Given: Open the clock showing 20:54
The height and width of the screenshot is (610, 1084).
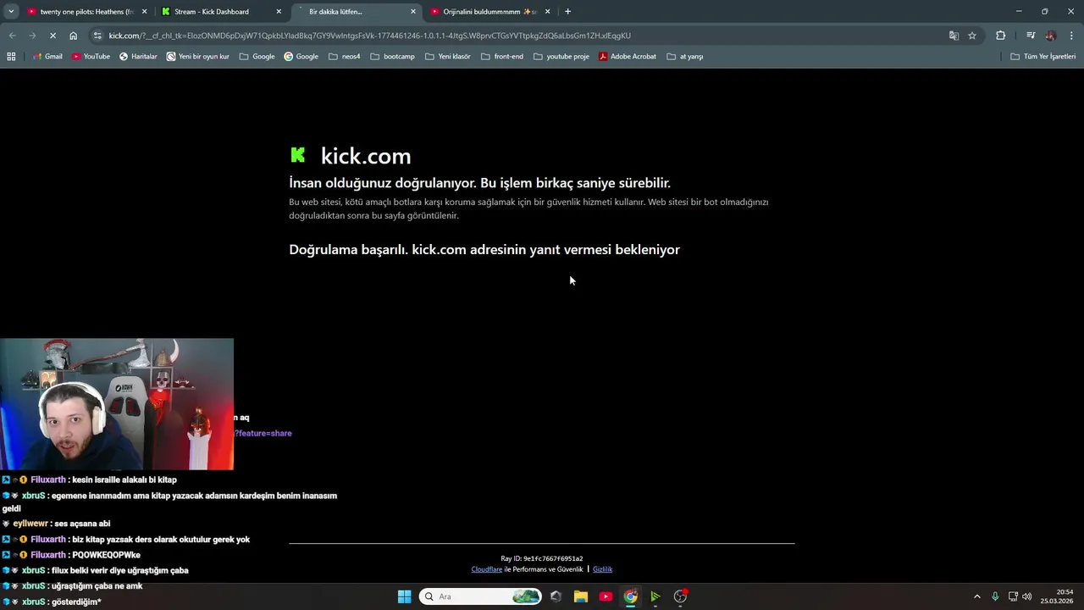Looking at the screenshot, I should pyautogui.click(x=1057, y=596).
